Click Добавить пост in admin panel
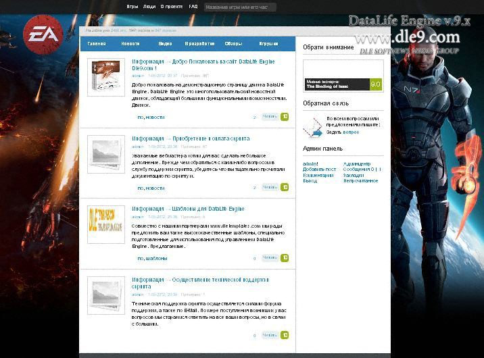The width and height of the screenshot is (484, 358). point(319,170)
